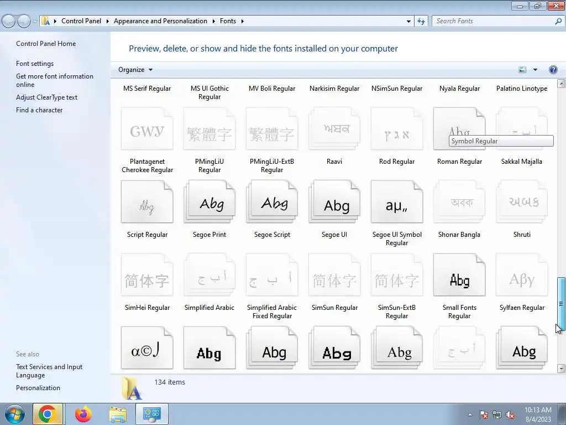Select the Segoe Print font icon
Image resolution: width=566 pixels, height=425 pixels.
[x=209, y=201]
